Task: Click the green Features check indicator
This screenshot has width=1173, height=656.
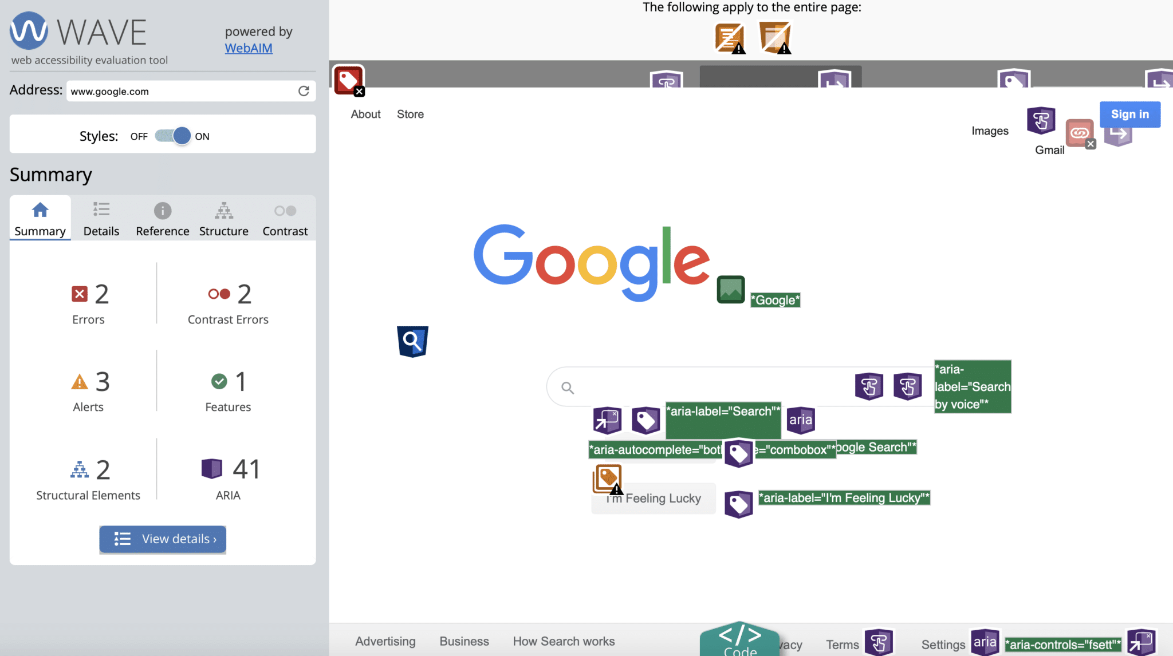Action: click(x=219, y=381)
